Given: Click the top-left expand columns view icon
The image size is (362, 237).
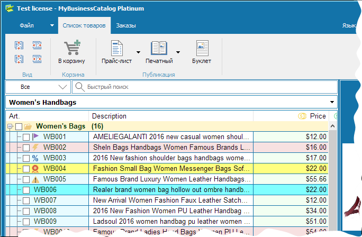Looking at the screenshot, I should click(19, 45).
